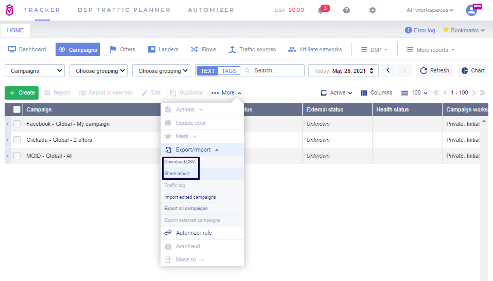Image resolution: width=493 pixels, height=281 pixels.
Task: Click in the Search input field
Action: (x=277, y=71)
